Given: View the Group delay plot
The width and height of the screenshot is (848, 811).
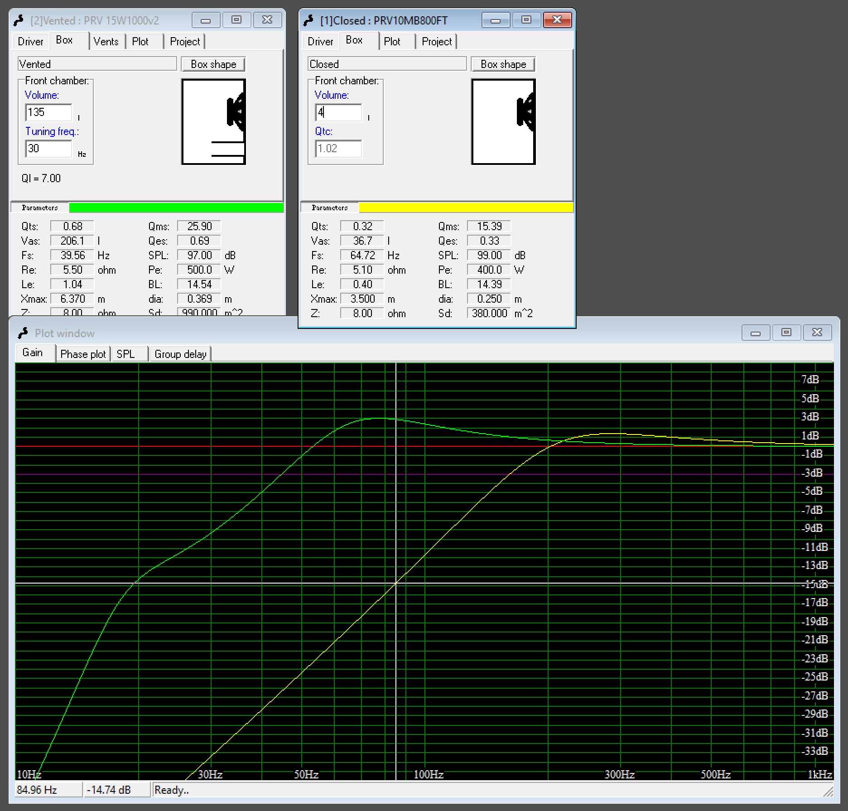Looking at the screenshot, I should pyautogui.click(x=180, y=354).
